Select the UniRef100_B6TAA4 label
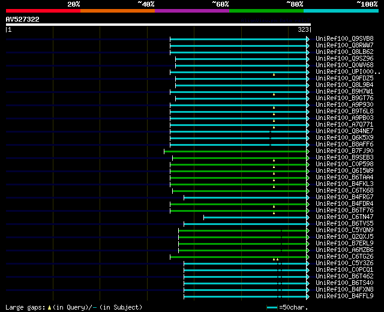This screenshot has width=384, height=312. coord(344,178)
